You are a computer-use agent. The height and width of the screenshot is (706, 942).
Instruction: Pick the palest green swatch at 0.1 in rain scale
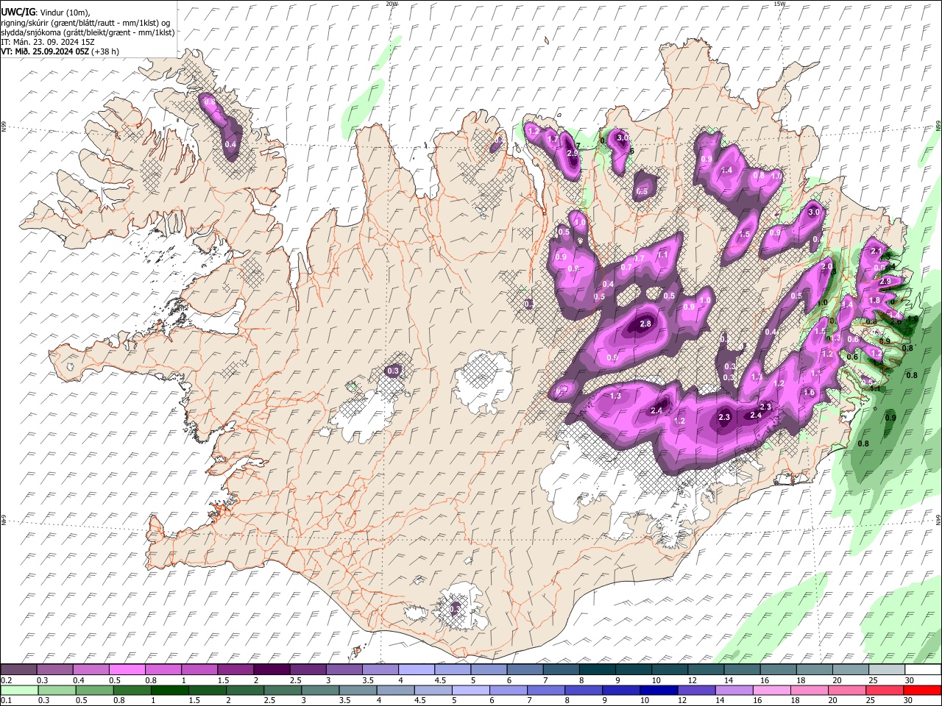coord(19,690)
